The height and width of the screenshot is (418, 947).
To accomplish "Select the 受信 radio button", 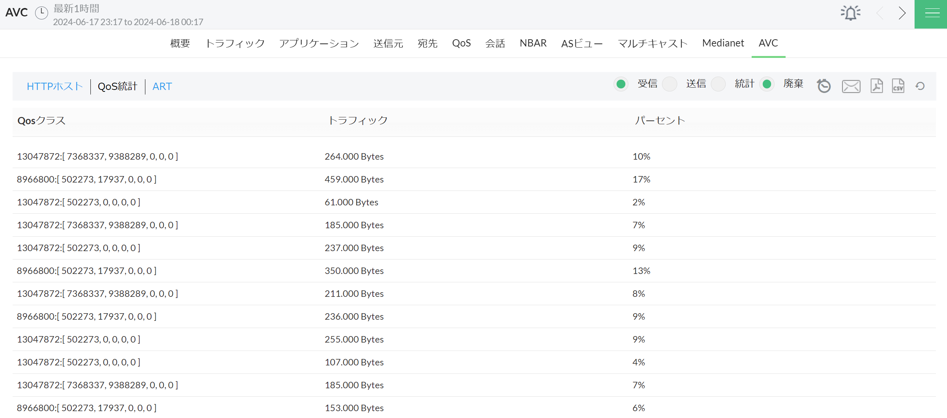I will (621, 84).
